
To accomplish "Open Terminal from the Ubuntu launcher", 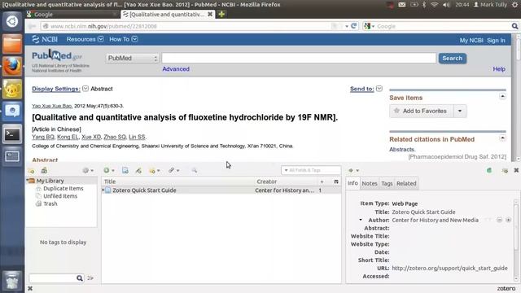I will pos(12,134).
